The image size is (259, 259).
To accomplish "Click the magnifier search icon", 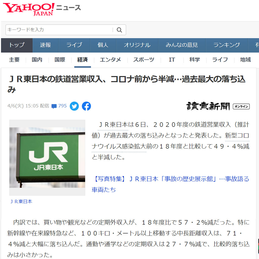I will tap(119, 30).
